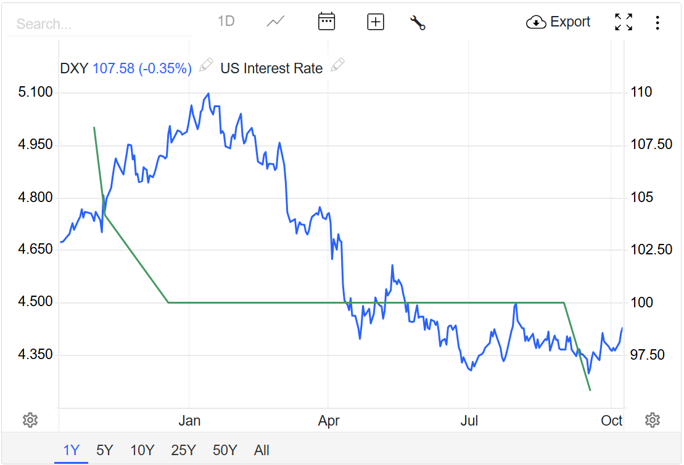Switch to the 10Y time range
This screenshot has width=684, height=465.
tap(142, 450)
